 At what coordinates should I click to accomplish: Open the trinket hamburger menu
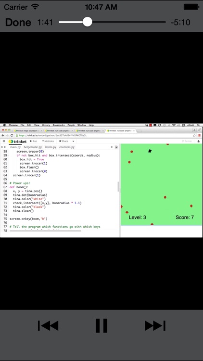tap(4, 141)
